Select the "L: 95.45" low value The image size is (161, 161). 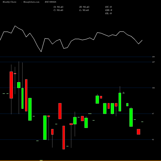click(84, 10)
